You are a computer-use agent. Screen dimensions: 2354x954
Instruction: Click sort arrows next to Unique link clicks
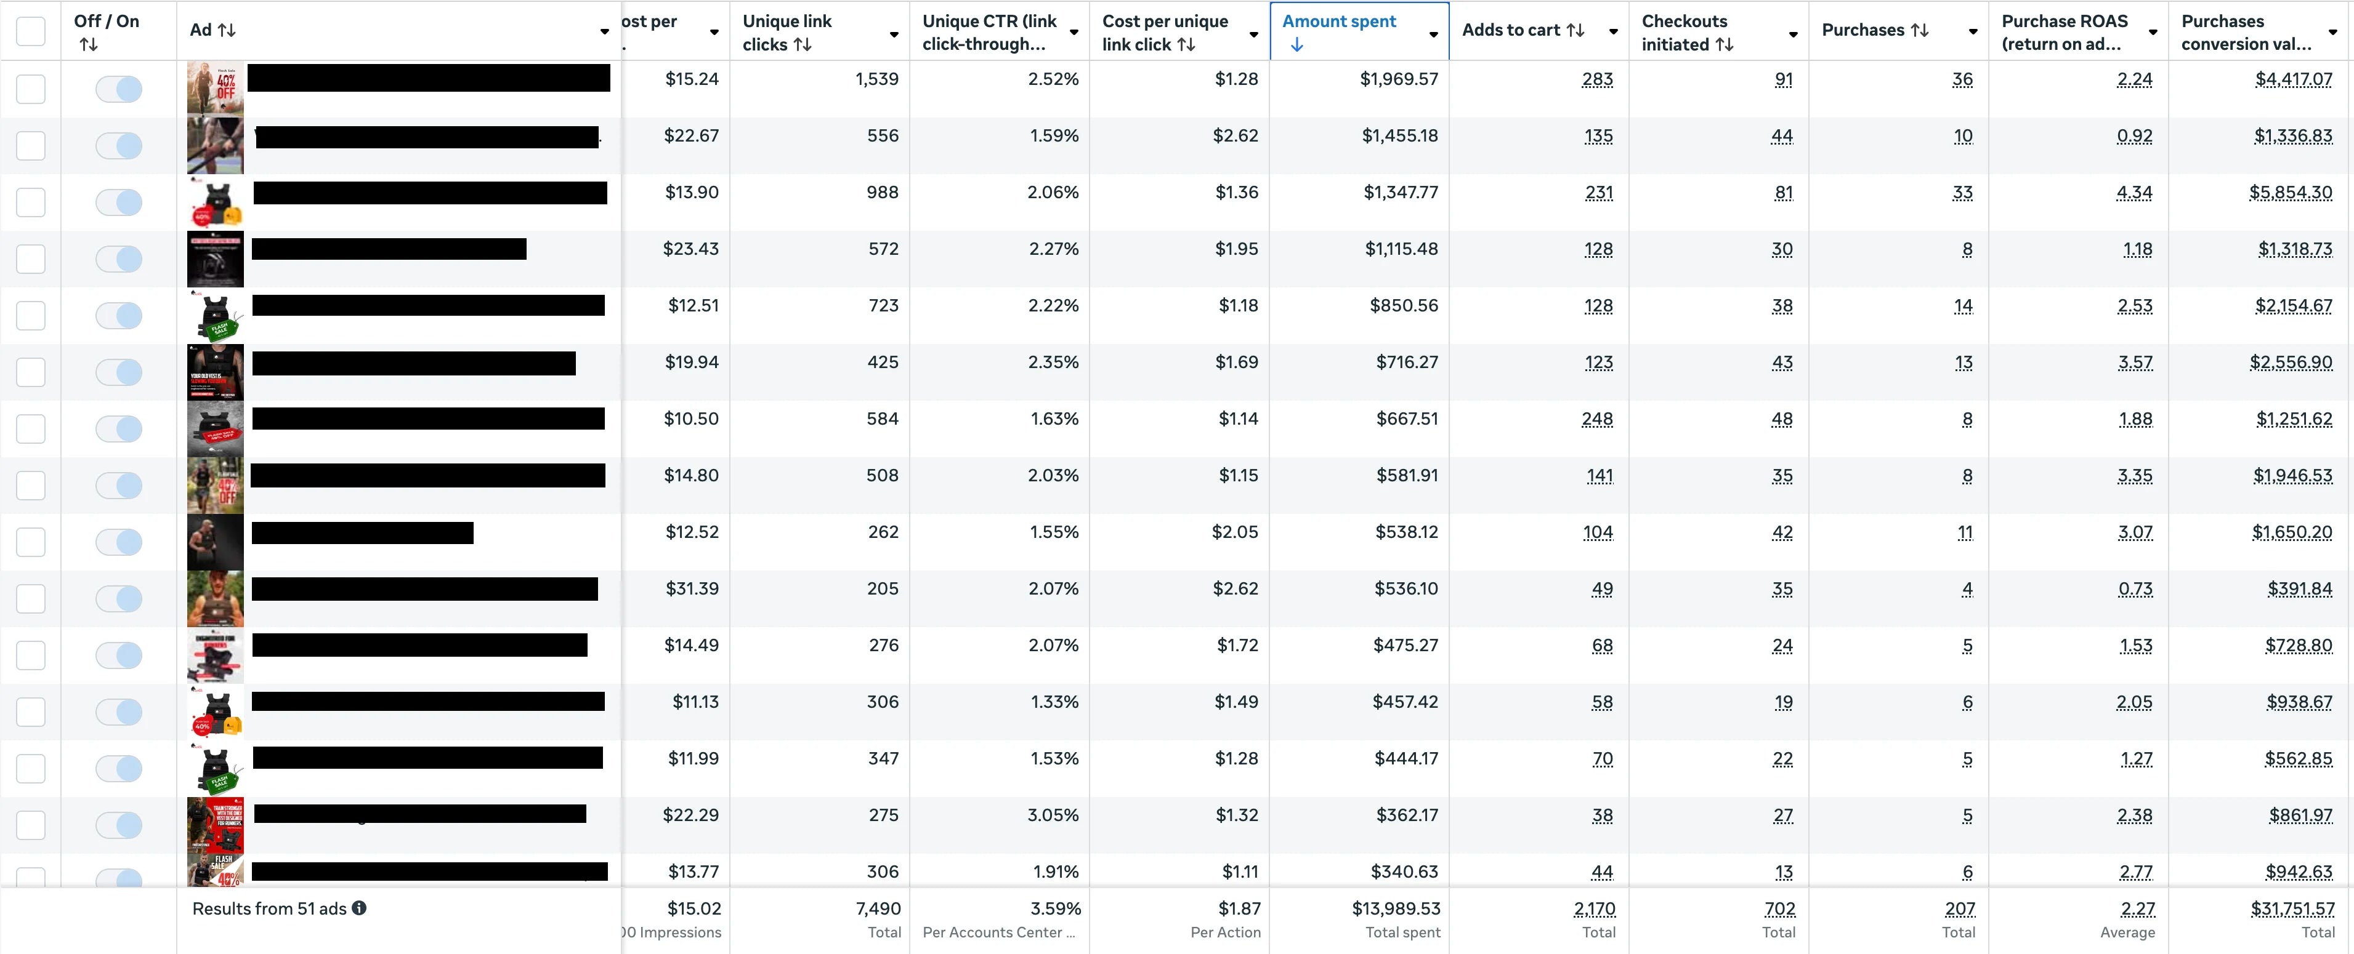click(x=803, y=45)
